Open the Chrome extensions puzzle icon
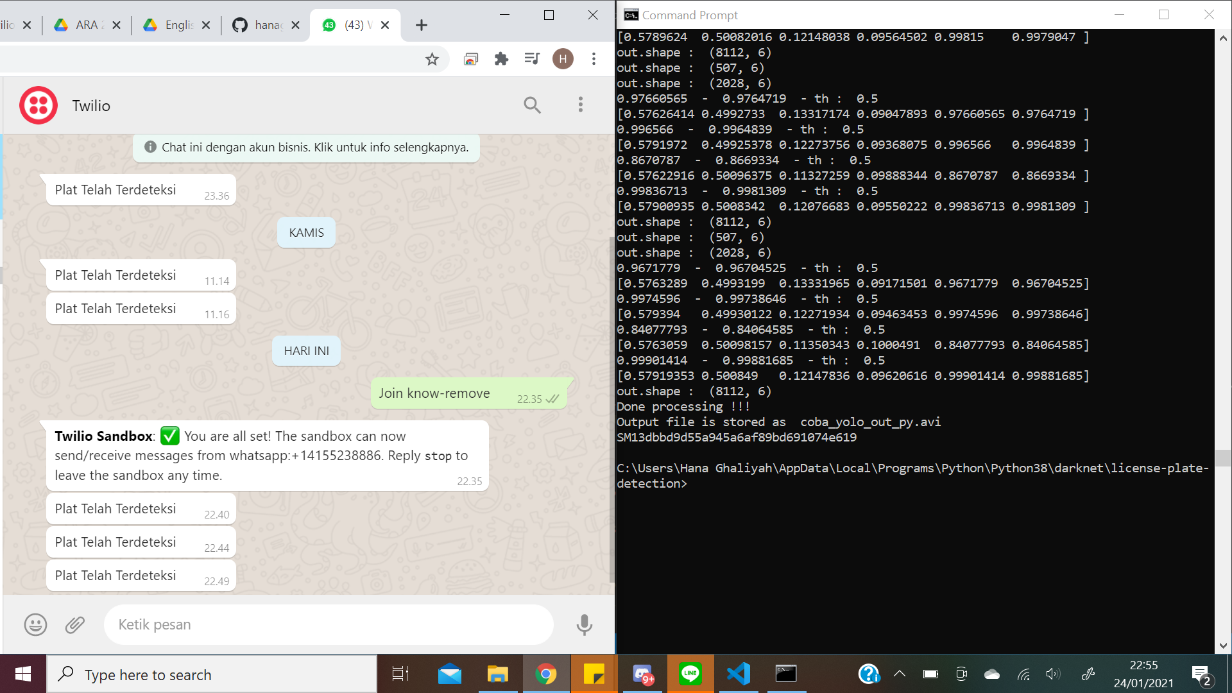The image size is (1232, 693). pyautogui.click(x=501, y=59)
